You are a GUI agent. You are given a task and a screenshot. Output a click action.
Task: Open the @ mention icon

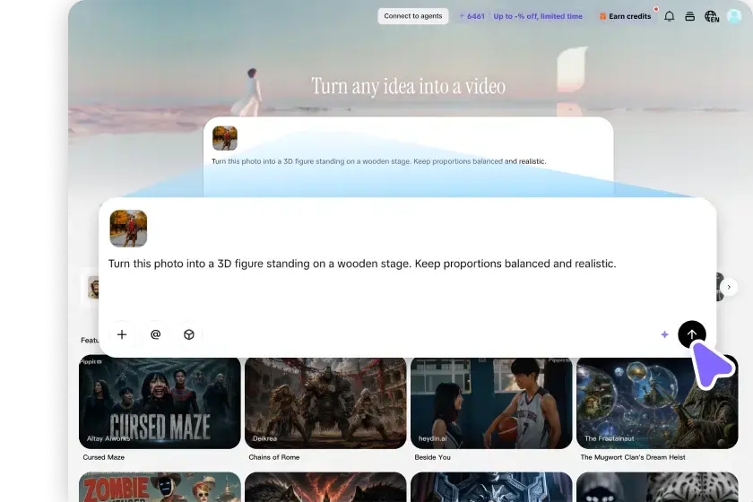156,334
